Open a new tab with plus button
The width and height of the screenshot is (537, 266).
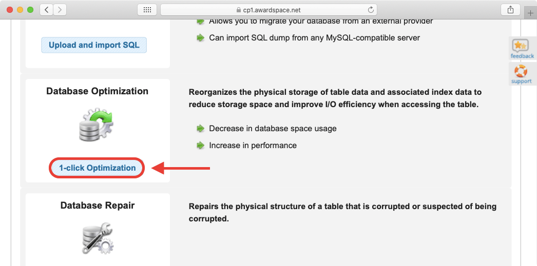[x=530, y=13]
